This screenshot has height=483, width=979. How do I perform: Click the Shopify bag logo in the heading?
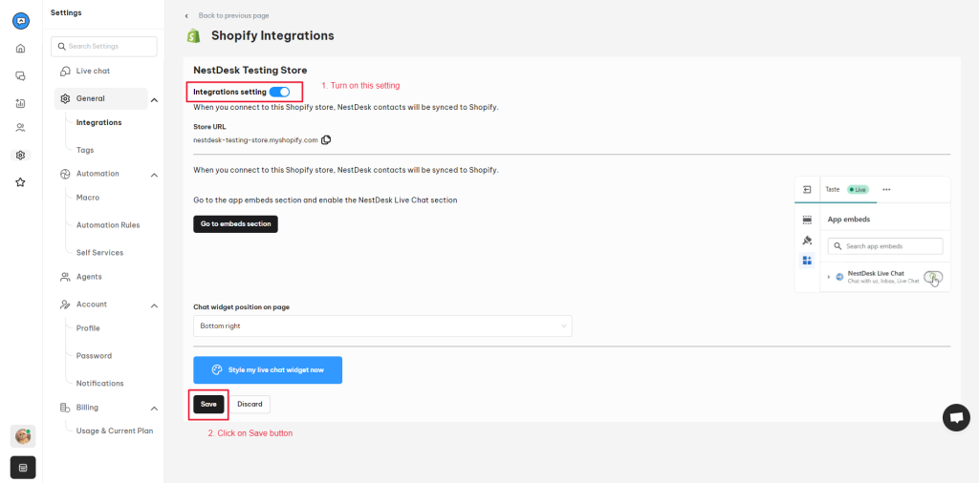pyautogui.click(x=194, y=36)
